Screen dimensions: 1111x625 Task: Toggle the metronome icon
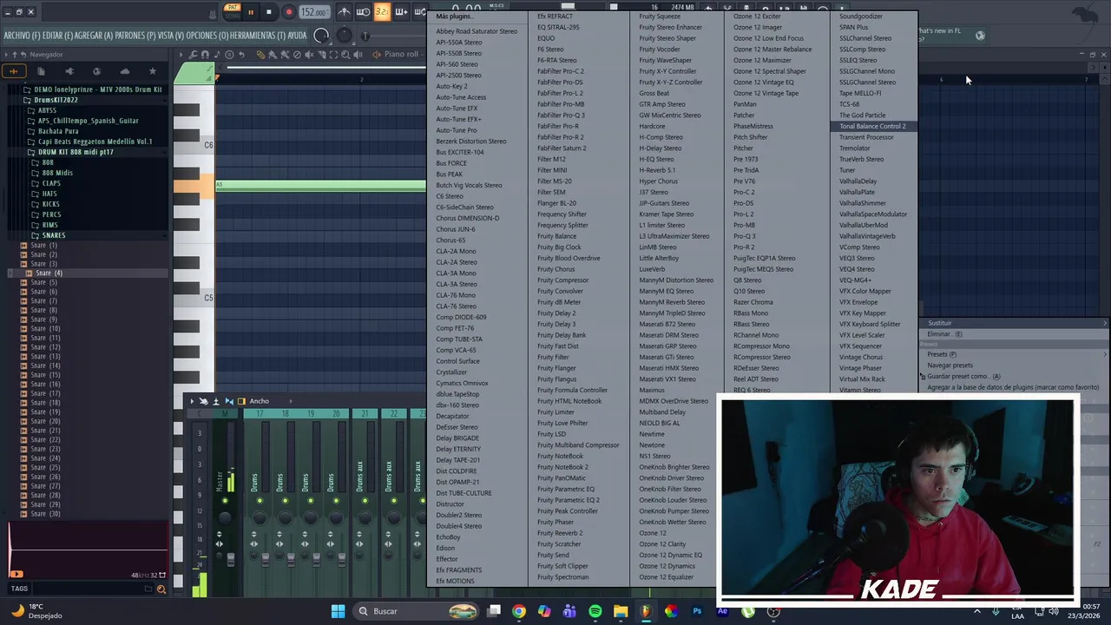[344, 12]
